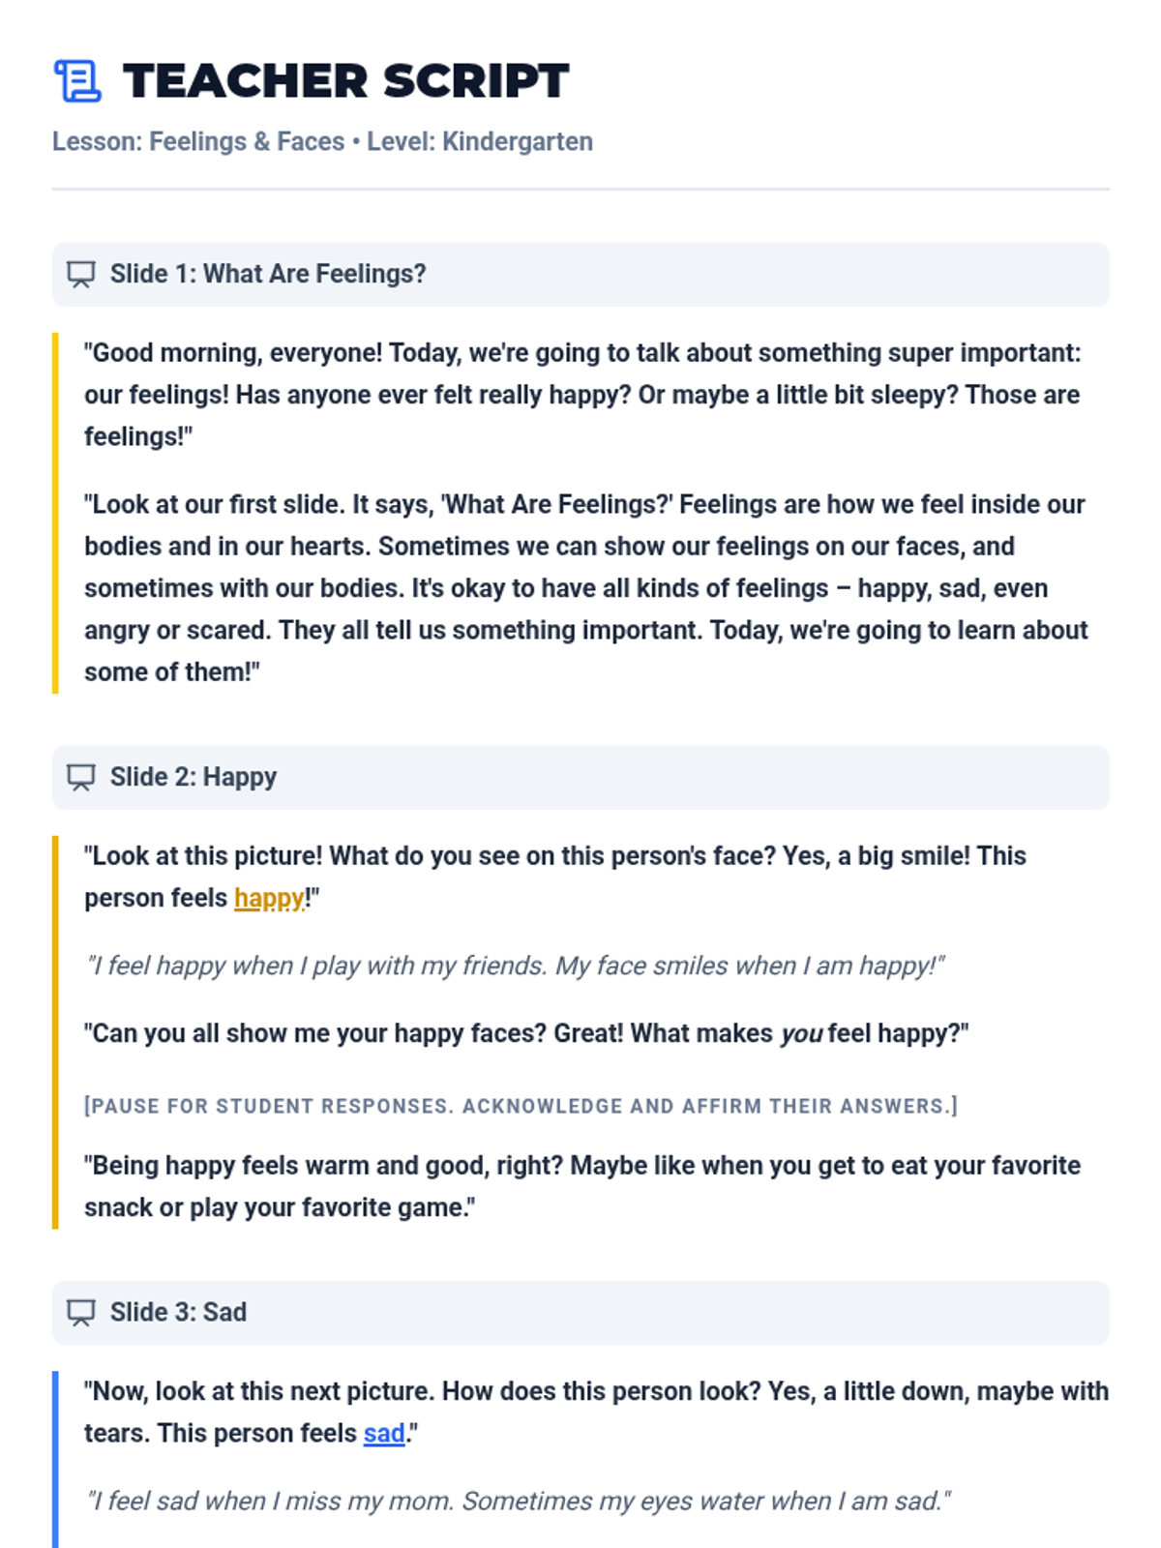Click the presentation icon next to Slide 3
This screenshot has height=1548, width=1161.
click(x=81, y=1313)
